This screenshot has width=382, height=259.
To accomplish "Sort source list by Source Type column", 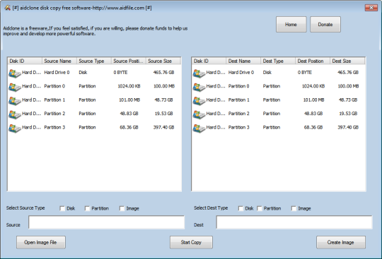I will 94,61.
